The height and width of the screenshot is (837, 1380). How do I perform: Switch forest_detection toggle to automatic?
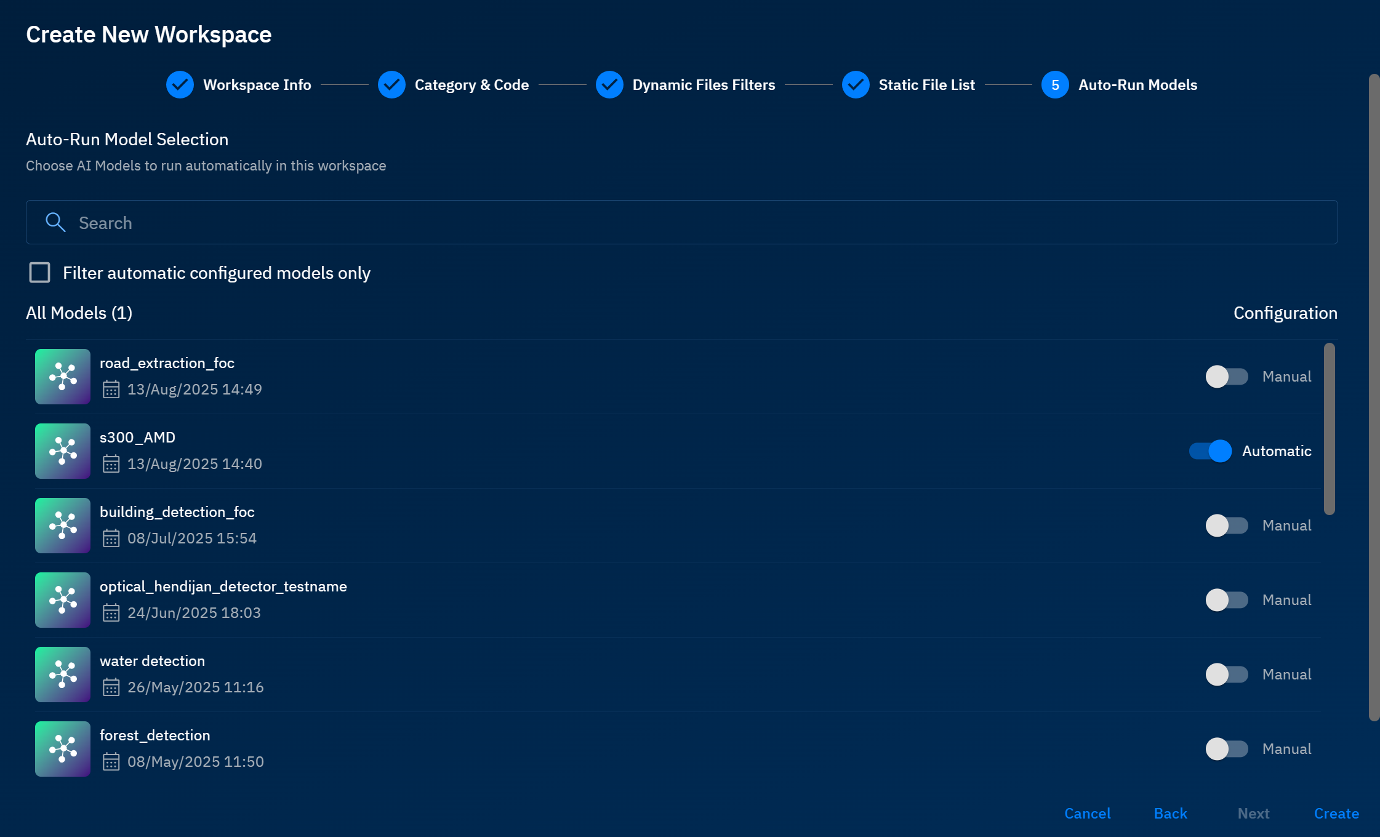point(1226,749)
